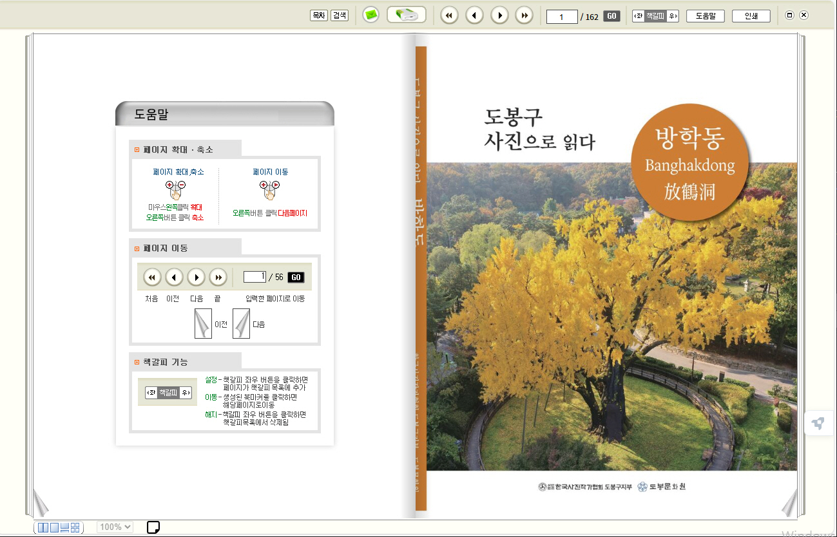The width and height of the screenshot is (837, 537).
Task: Click the last-page button above 끝 in help
Action: 218,278
